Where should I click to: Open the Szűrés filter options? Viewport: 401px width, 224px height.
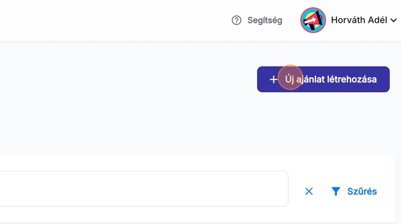(x=362, y=191)
